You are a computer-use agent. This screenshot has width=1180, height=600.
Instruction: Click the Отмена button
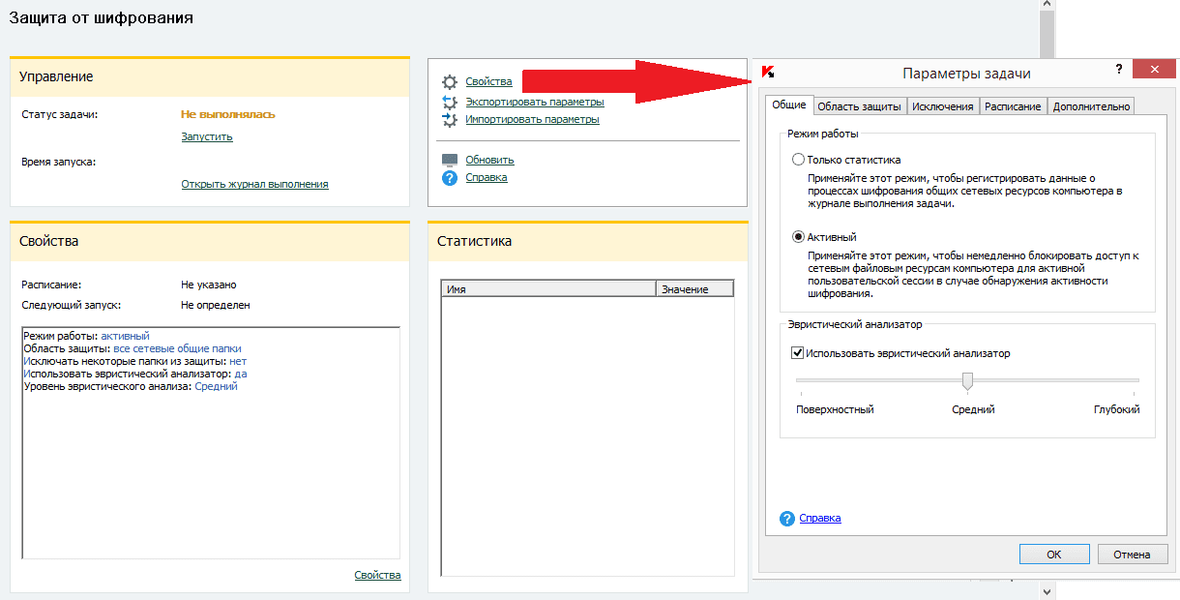[x=1132, y=555]
